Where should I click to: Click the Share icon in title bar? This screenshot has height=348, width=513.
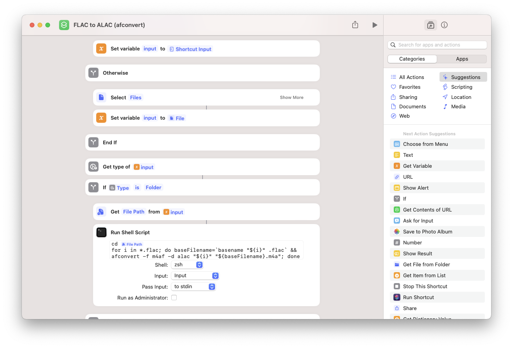tap(355, 25)
